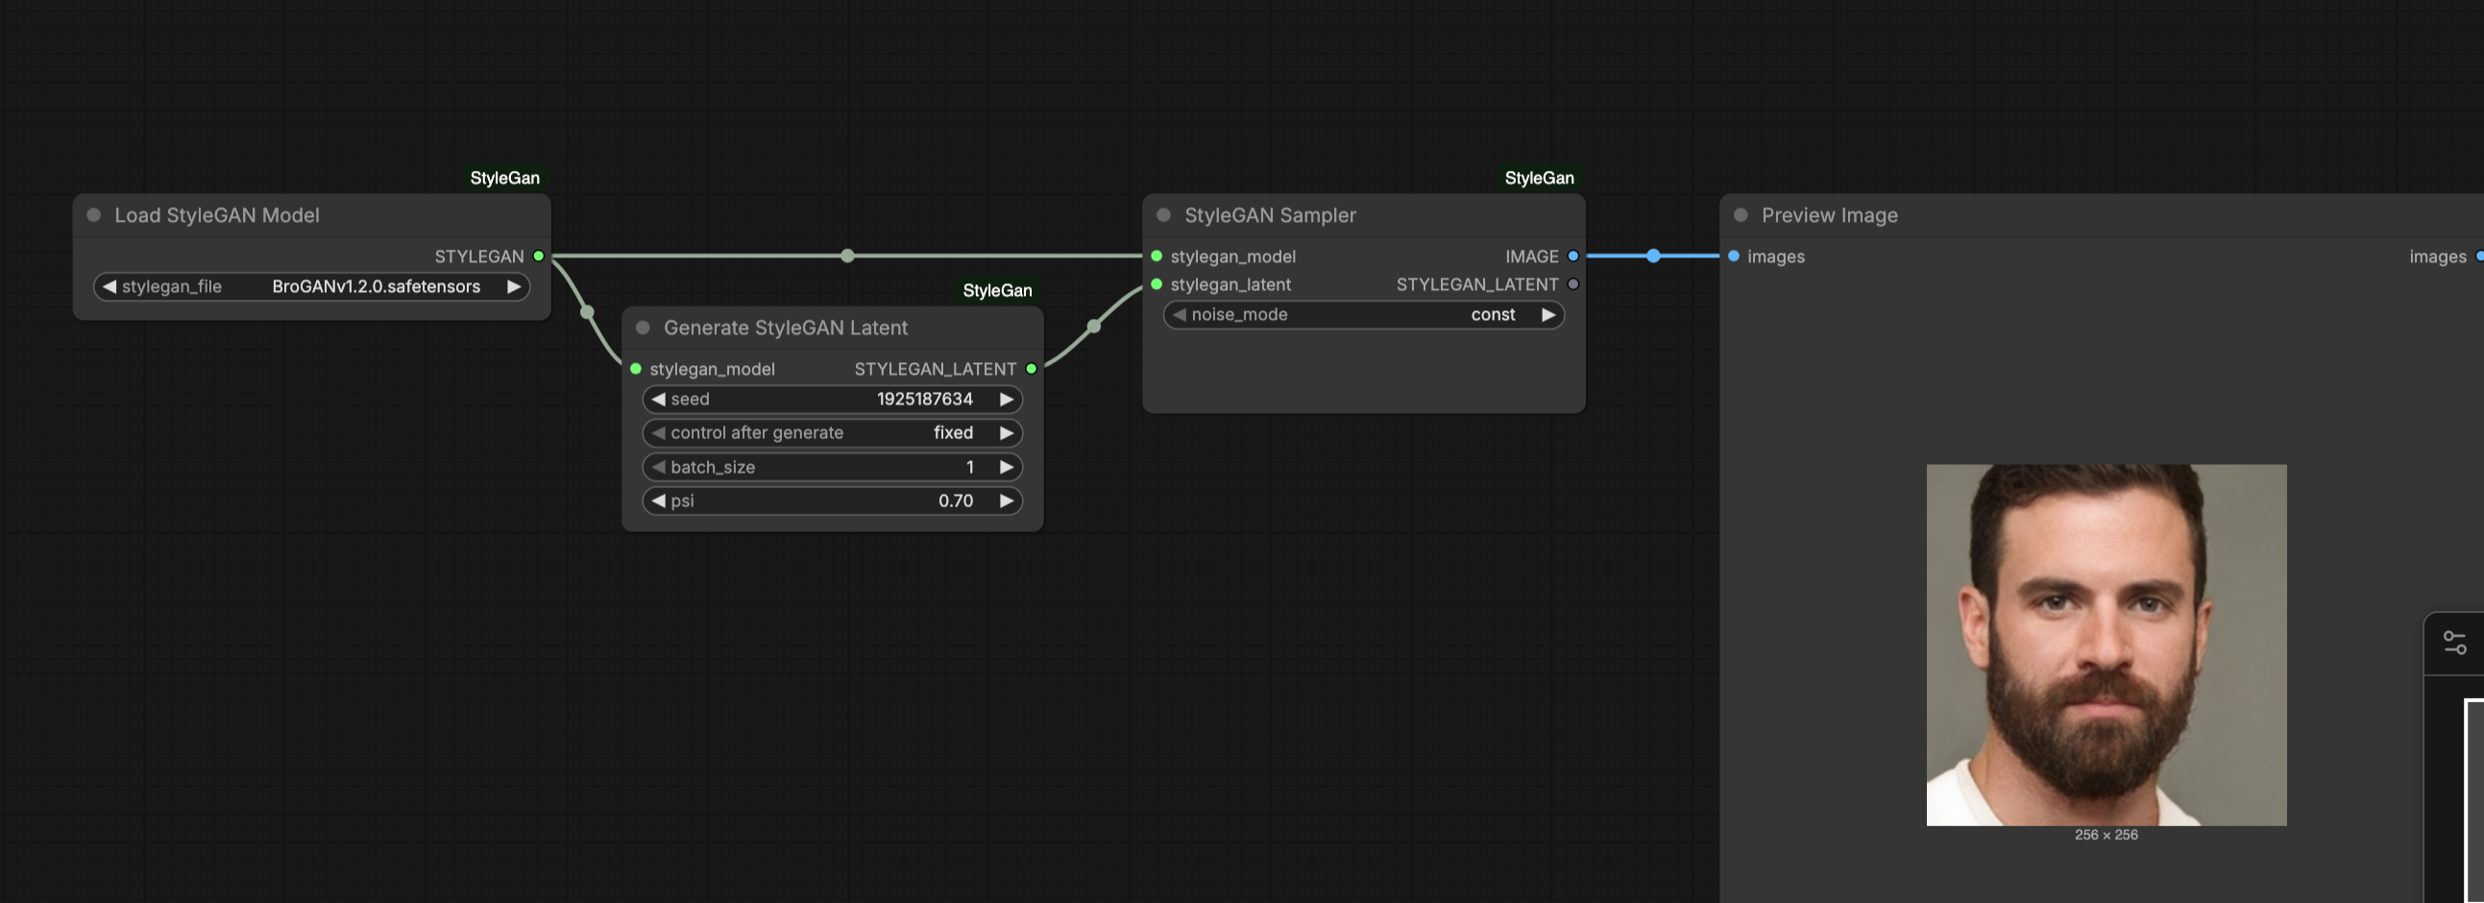
Task: Click stylegan_model input socket on StyleGAN Sampler
Action: [1157, 256]
